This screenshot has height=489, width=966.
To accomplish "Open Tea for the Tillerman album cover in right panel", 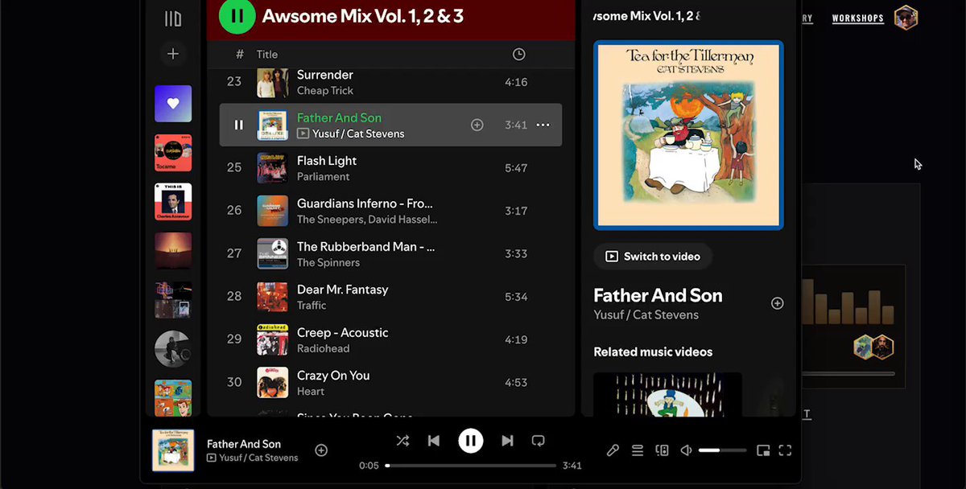I will (688, 135).
